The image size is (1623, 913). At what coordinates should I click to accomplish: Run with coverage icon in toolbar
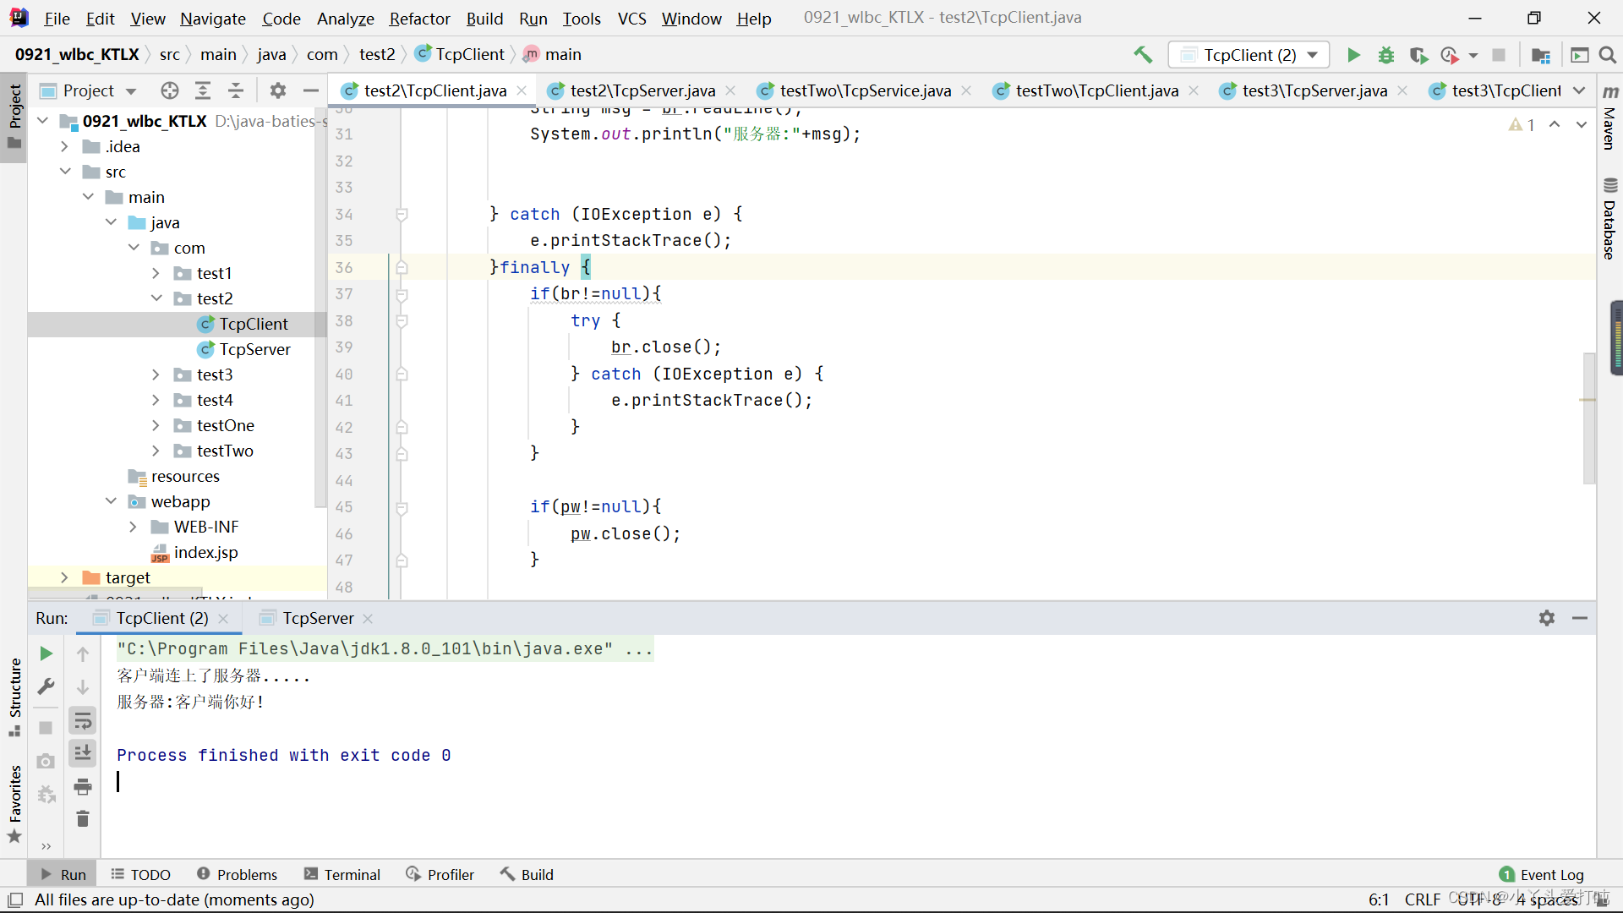click(1418, 55)
